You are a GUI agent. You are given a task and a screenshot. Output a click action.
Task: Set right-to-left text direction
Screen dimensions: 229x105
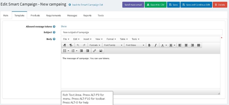71,45
